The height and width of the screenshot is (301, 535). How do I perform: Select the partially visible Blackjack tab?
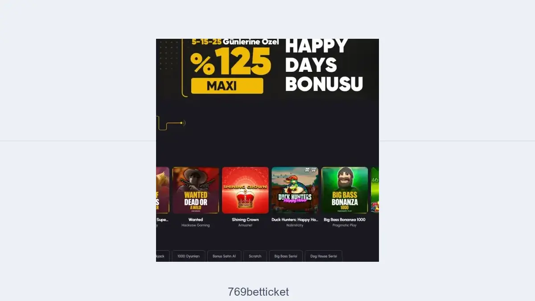click(x=163, y=256)
